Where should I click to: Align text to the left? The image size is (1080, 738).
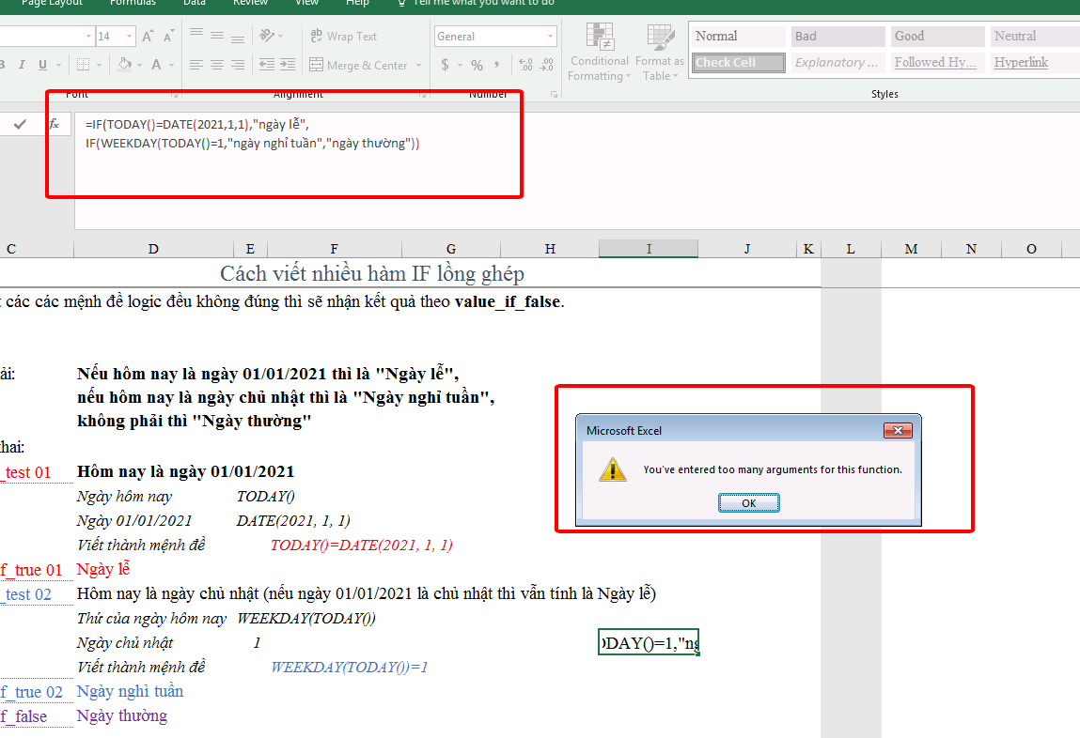tap(196, 65)
